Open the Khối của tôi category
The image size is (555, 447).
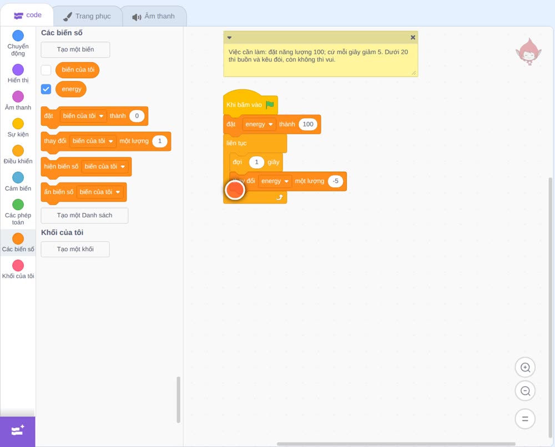point(18,270)
